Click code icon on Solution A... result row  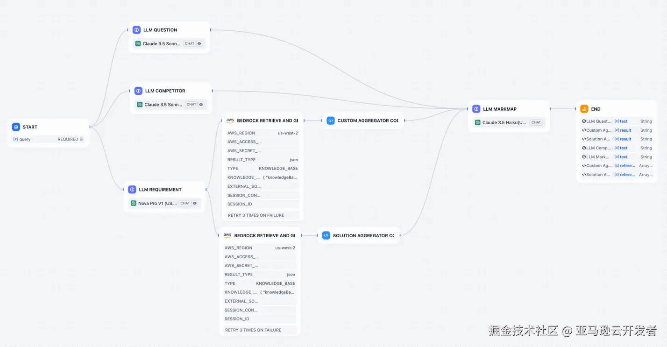tap(584, 139)
